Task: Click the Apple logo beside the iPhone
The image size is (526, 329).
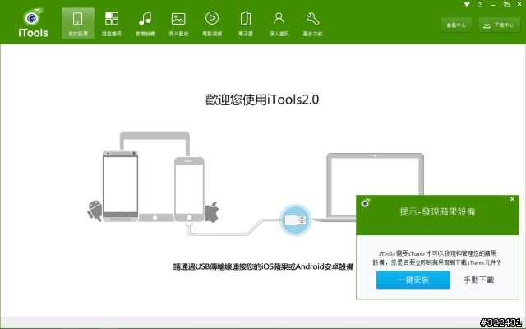Action: click(212, 212)
